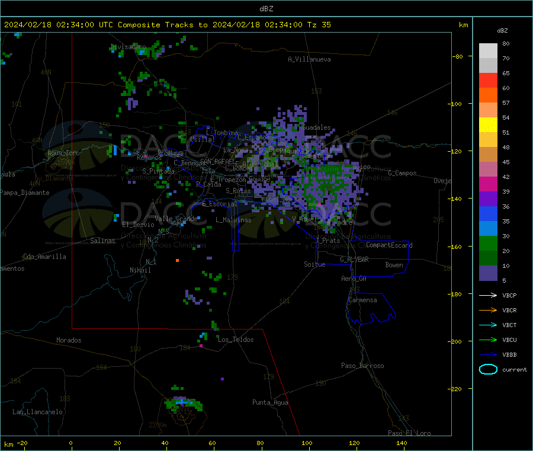Image resolution: width=533 pixels, height=451 pixels.
Task: Click the 'dBZ' label above color scale
Action: pos(502,31)
